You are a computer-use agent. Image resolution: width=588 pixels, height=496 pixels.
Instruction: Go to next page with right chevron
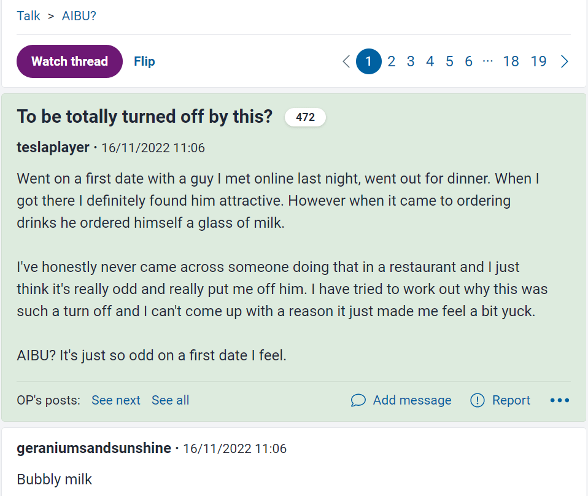pyautogui.click(x=565, y=61)
